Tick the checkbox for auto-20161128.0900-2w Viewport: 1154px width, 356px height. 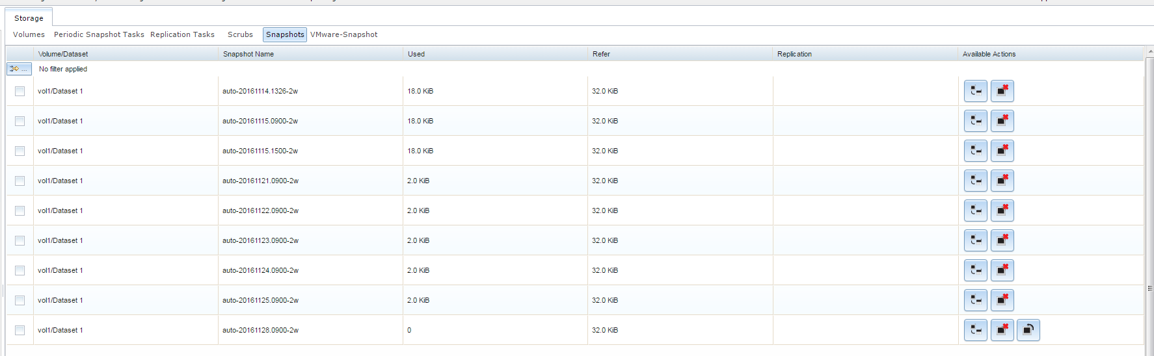tap(20, 331)
